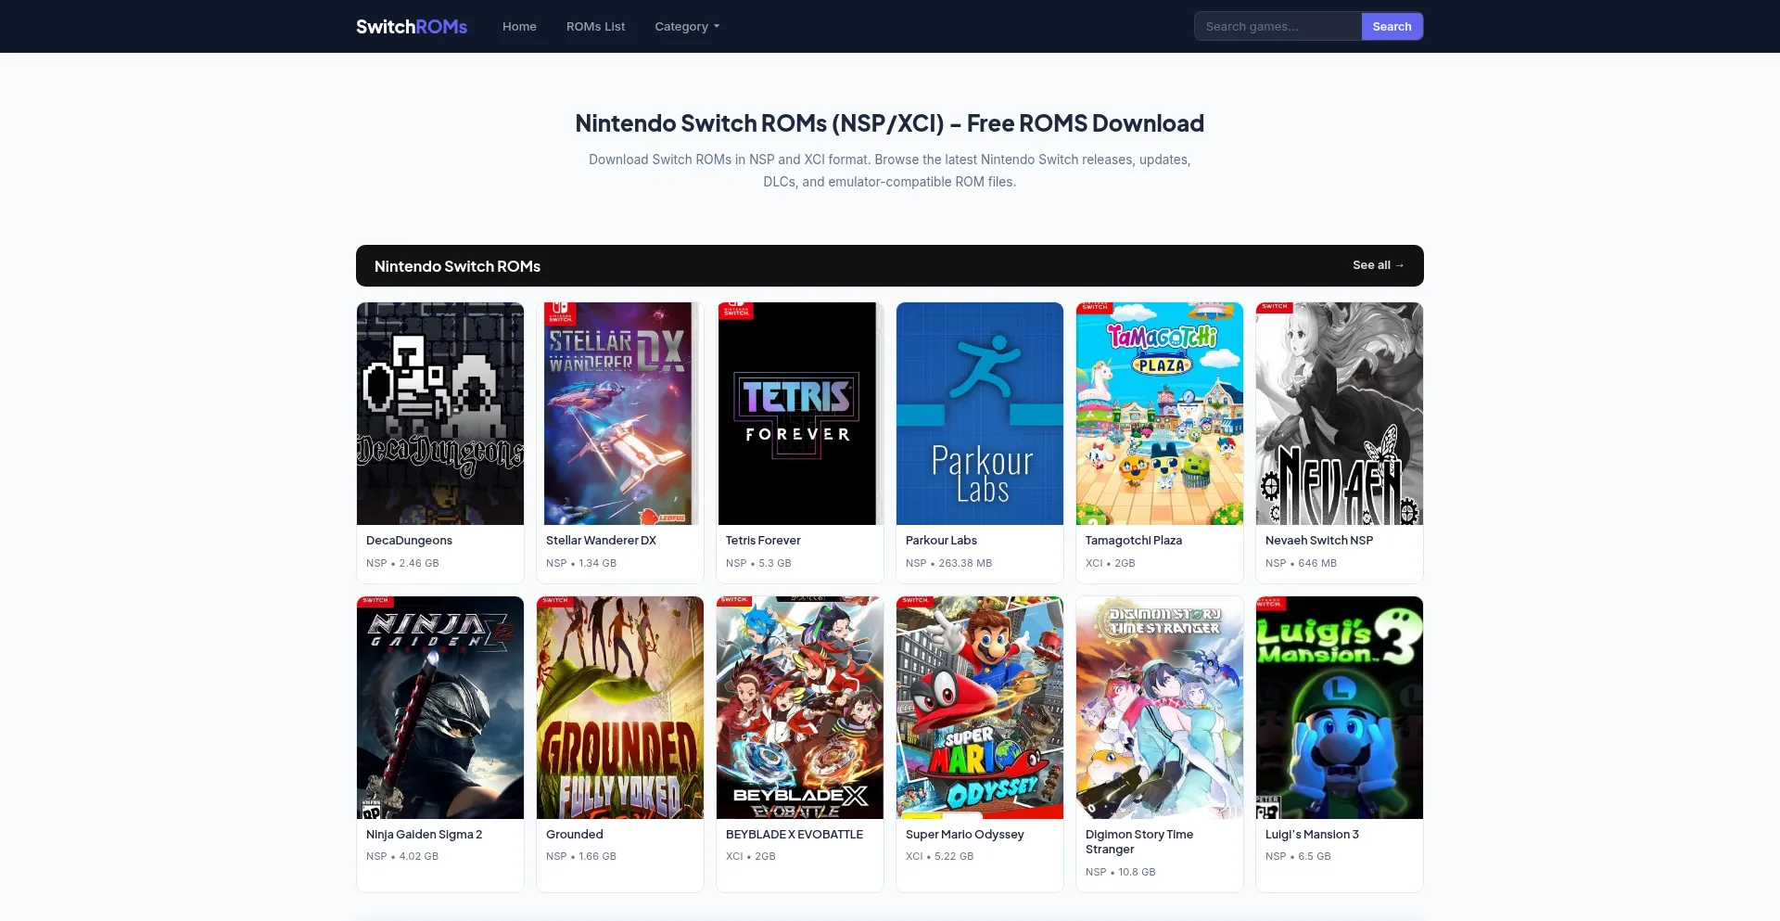The height and width of the screenshot is (921, 1780).
Task: Open the Luigi's Mansion 3 cover art
Action: [1340, 708]
